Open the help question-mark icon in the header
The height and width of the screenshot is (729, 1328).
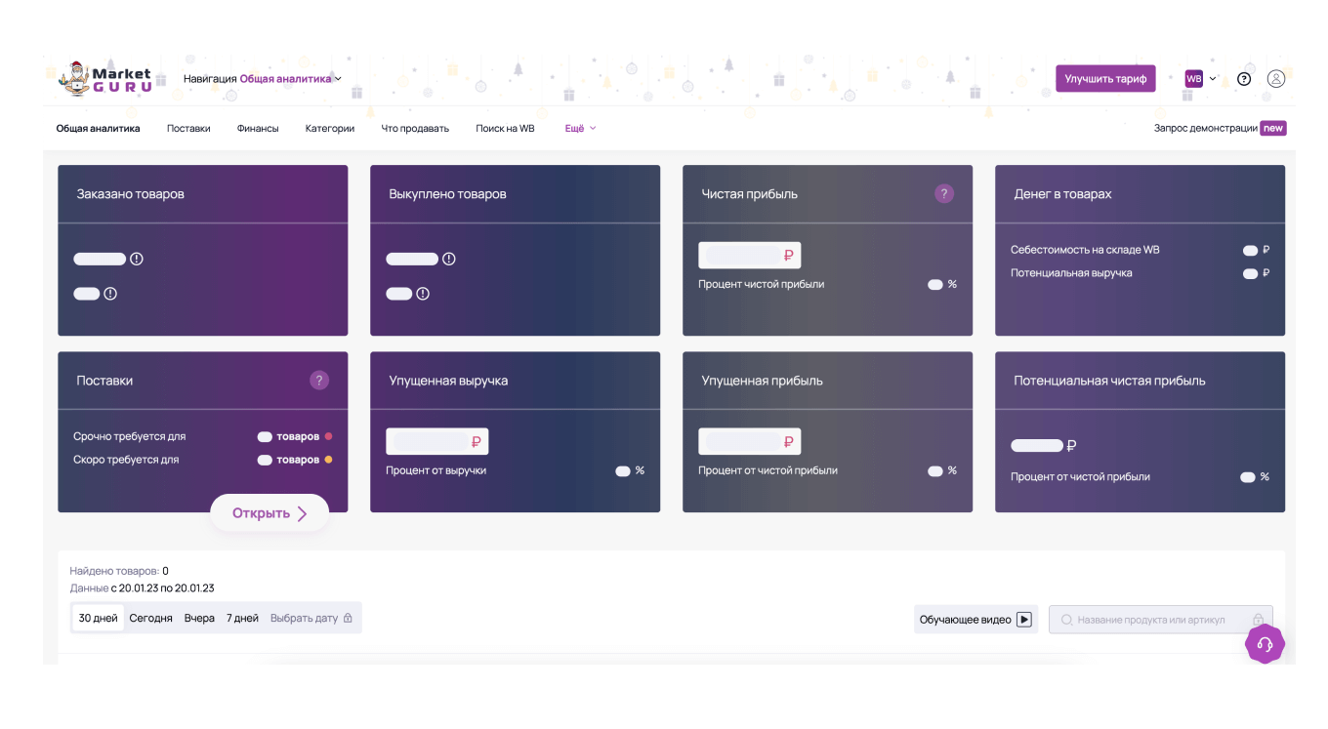[1244, 79]
